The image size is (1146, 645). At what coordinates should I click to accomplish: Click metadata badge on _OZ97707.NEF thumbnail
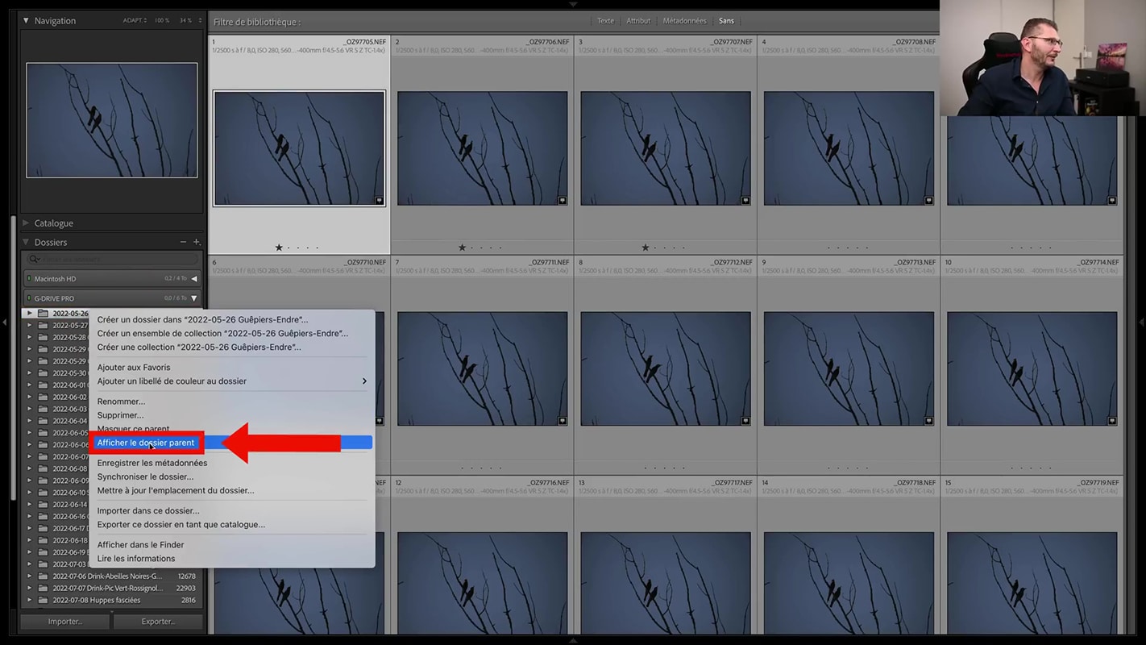coord(745,200)
